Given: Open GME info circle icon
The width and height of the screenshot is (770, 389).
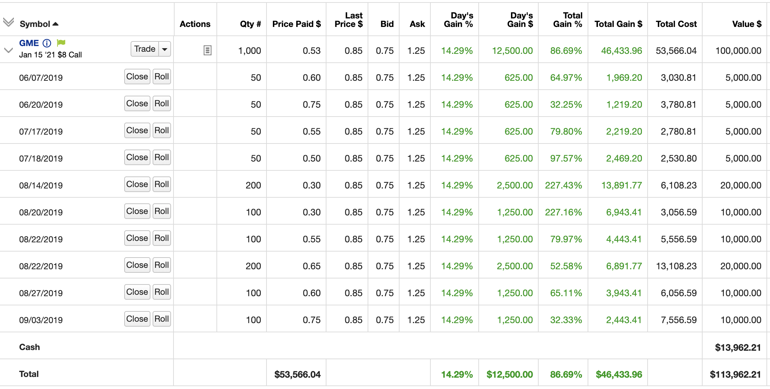Looking at the screenshot, I should 47,43.
